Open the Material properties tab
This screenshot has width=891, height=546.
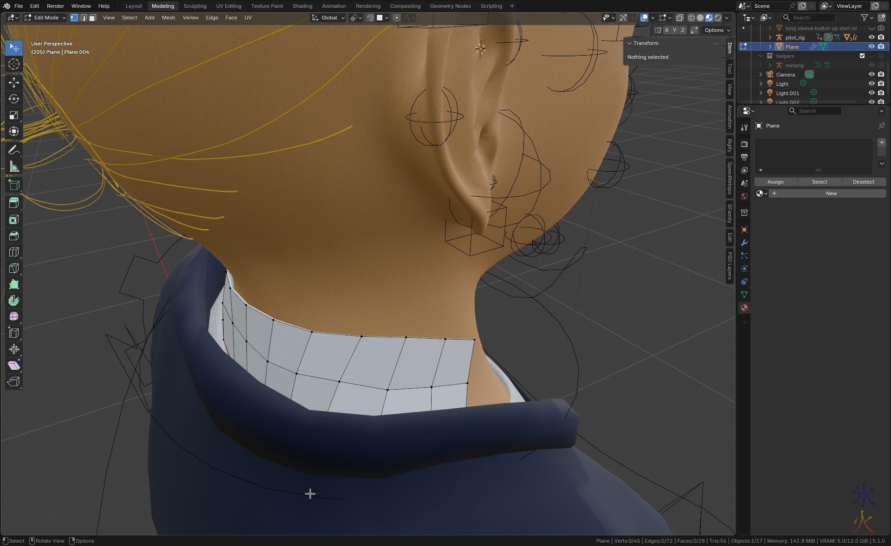[744, 308]
